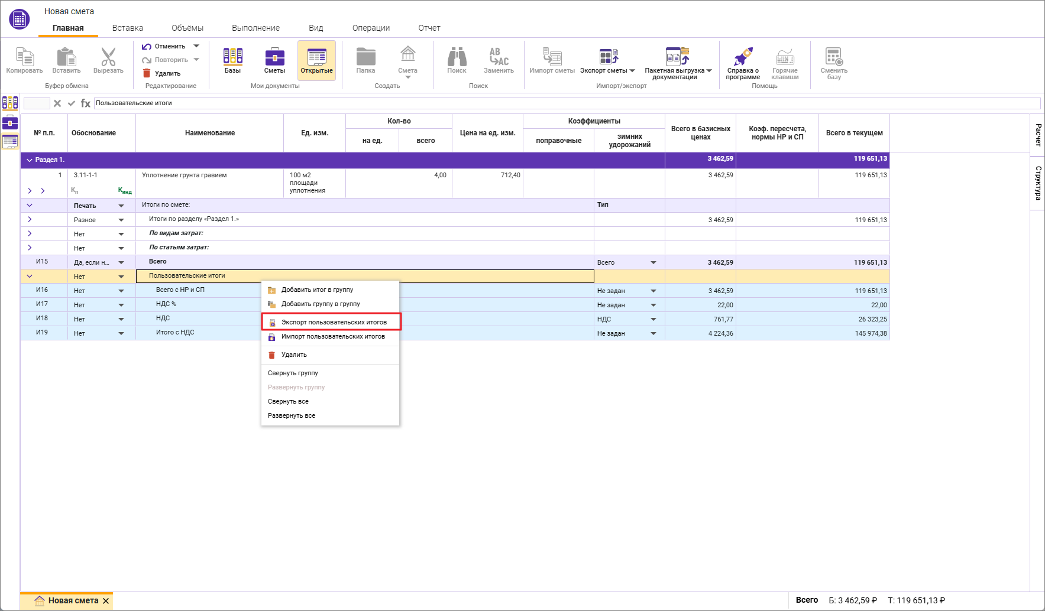Click the Удалить trash icon in ribbon

[147, 73]
